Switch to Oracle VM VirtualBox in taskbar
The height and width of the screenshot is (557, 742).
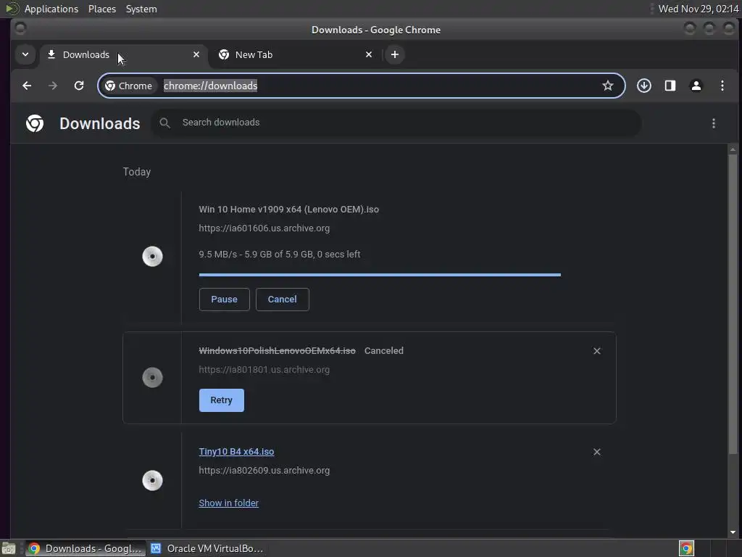pos(207,548)
